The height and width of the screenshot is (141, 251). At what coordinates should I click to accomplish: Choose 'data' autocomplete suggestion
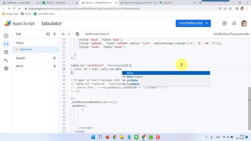coord(166,73)
